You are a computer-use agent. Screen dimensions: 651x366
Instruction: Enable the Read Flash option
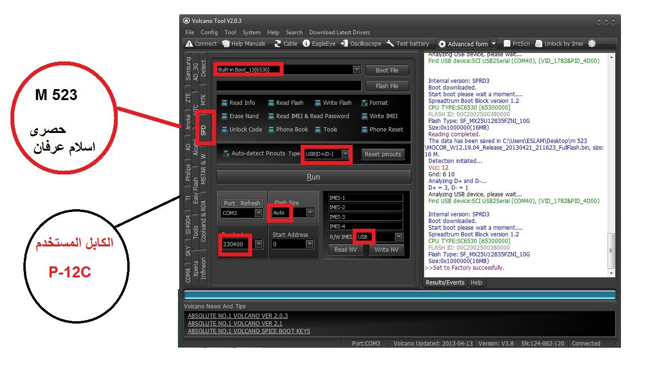pyautogui.click(x=271, y=103)
